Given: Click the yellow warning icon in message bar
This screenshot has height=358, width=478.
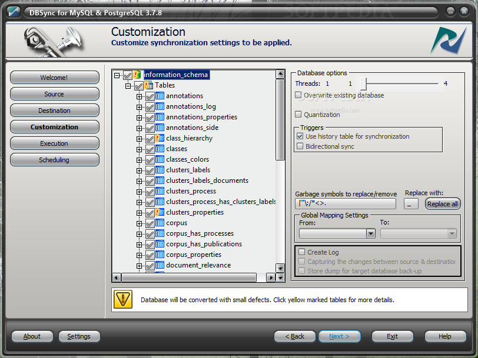Looking at the screenshot, I should click(123, 299).
